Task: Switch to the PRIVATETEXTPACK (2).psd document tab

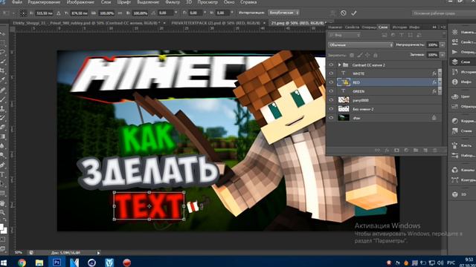Action: pos(216,23)
